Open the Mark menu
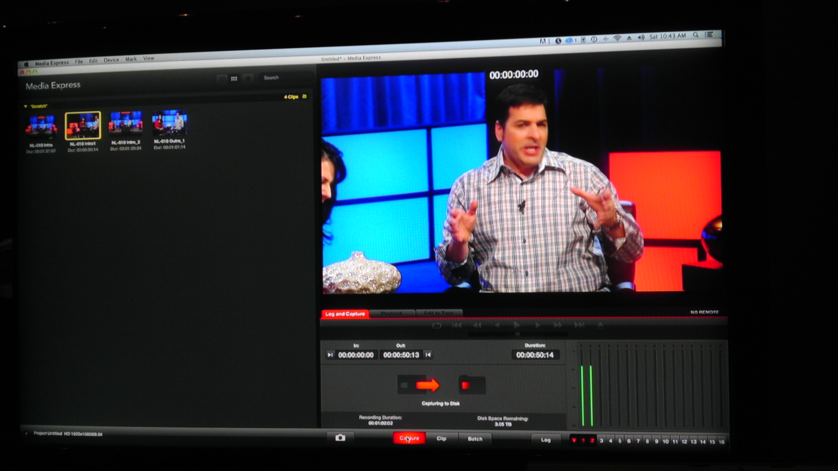 click(131, 59)
